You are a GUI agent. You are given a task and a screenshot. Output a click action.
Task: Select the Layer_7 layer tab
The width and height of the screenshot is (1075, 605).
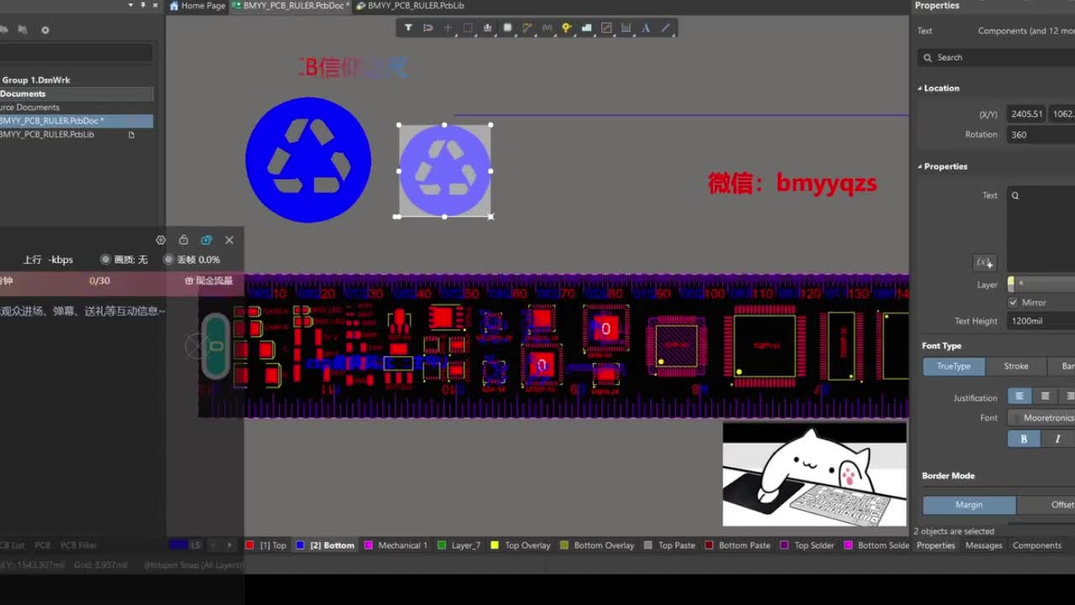point(459,545)
